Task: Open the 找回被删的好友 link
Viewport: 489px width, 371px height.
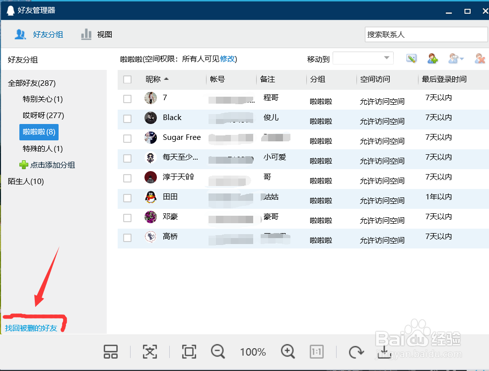Action: point(31,327)
